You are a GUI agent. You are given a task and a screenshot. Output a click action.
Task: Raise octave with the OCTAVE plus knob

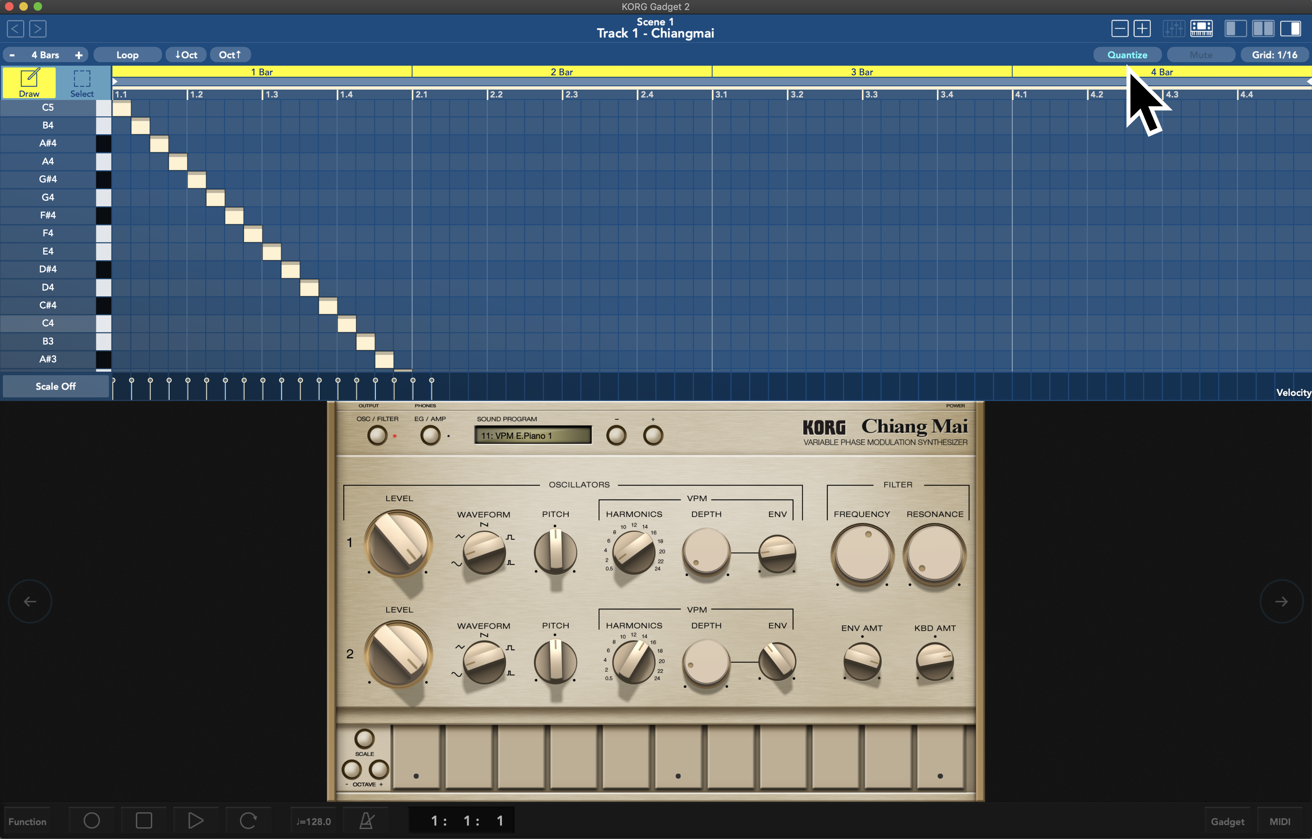point(379,769)
